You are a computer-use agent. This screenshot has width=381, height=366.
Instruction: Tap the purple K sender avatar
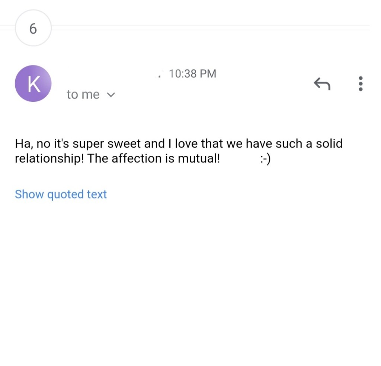click(33, 83)
